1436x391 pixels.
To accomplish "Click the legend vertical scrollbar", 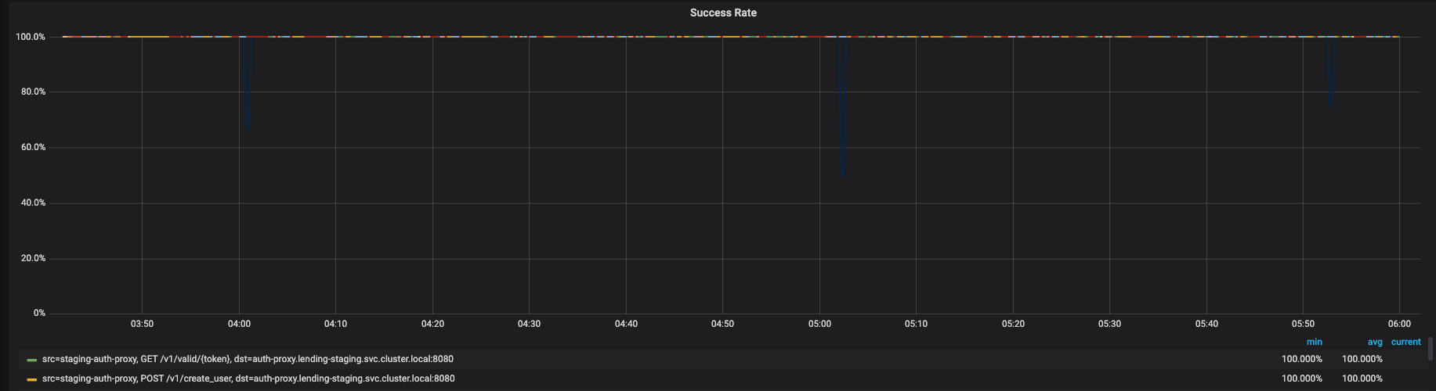I will 1431,349.
